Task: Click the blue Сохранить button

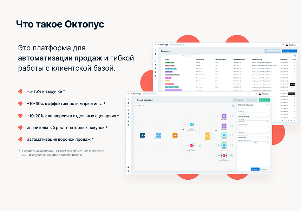Action: coord(255,169)
